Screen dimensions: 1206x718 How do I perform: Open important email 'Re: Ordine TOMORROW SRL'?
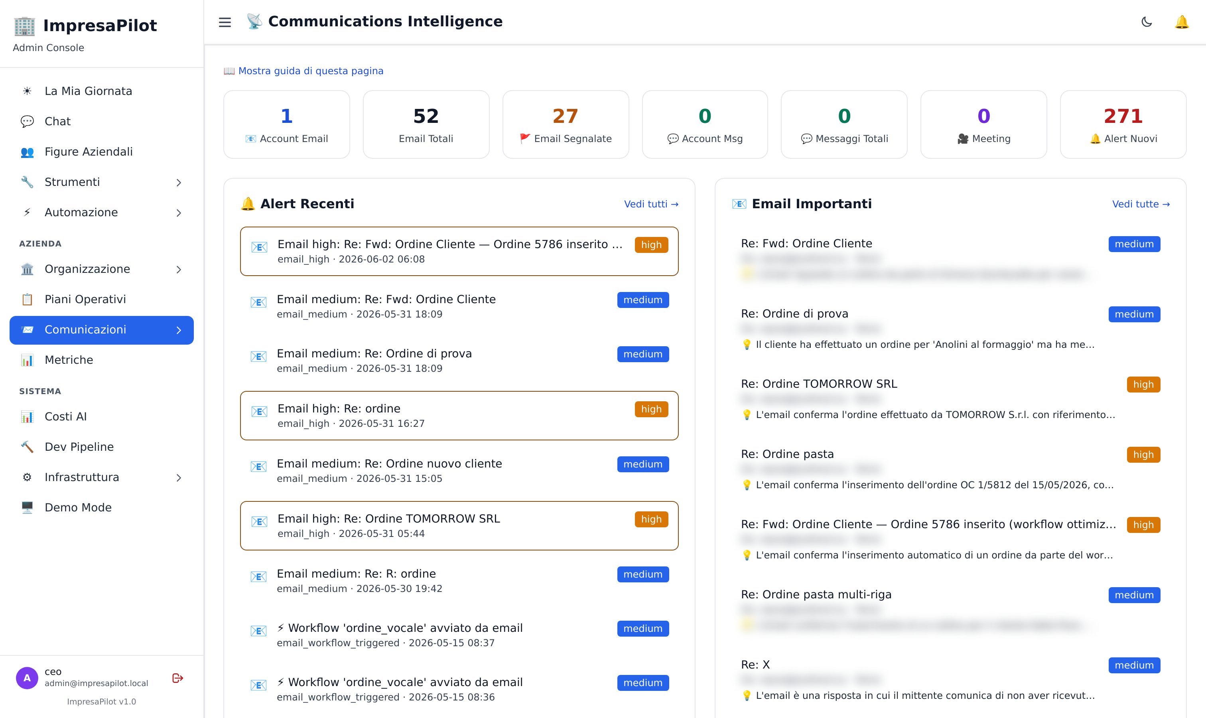(951, 398)
